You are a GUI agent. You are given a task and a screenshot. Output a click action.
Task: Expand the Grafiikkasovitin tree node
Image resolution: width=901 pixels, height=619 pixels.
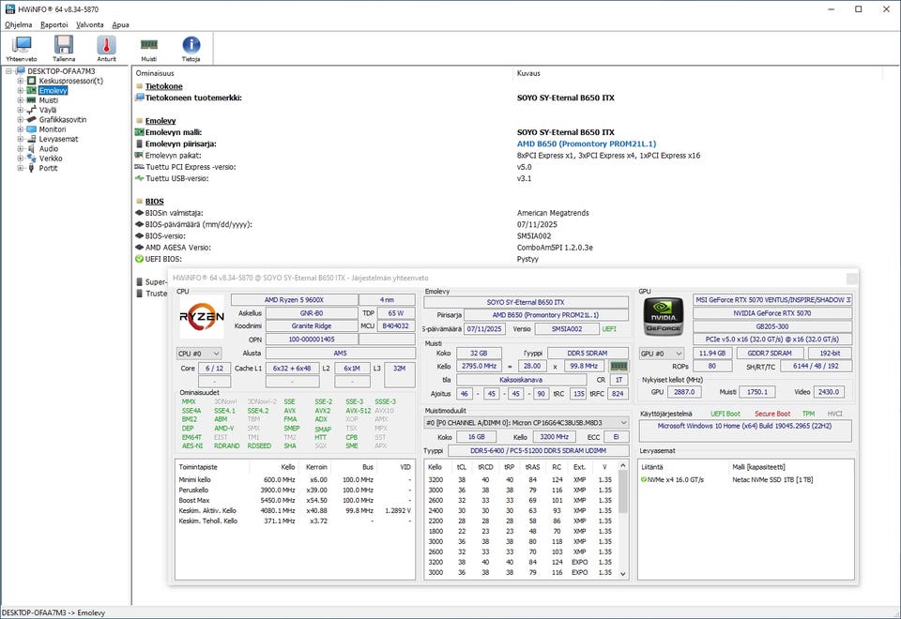pyautogui.click(x=20, y=120)
